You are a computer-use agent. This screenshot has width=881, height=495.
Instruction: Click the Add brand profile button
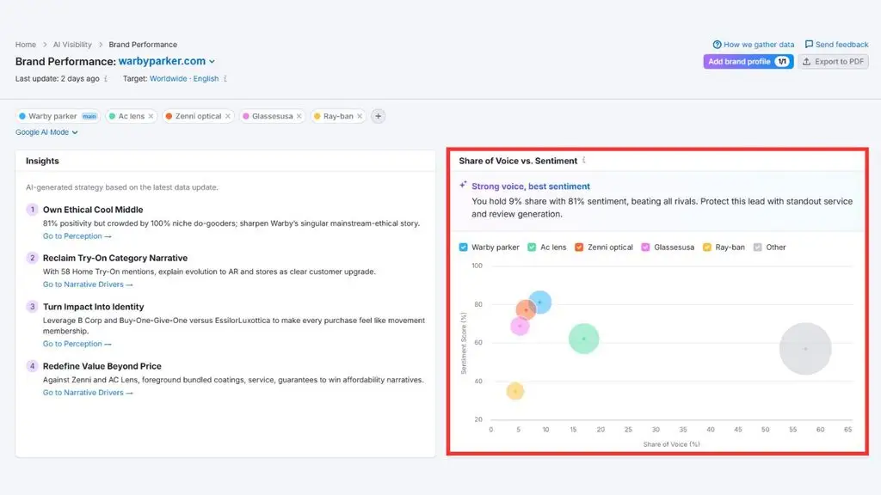tap(749, 62)
